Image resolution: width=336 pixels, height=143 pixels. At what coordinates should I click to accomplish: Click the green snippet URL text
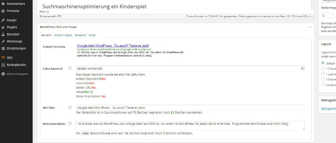pyautogui.click(x=114, y=50)
